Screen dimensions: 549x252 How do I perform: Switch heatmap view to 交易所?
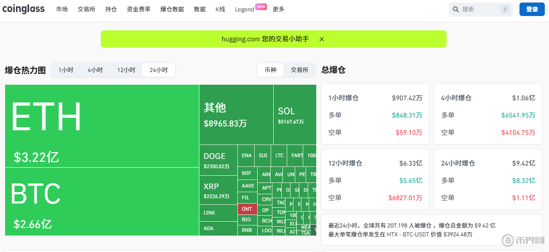point(299,70)
